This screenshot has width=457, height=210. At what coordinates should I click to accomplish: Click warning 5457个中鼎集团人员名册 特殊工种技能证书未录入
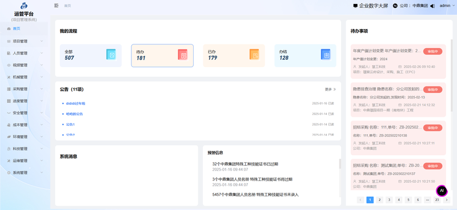pyautogui.click(x=255, y=195)
